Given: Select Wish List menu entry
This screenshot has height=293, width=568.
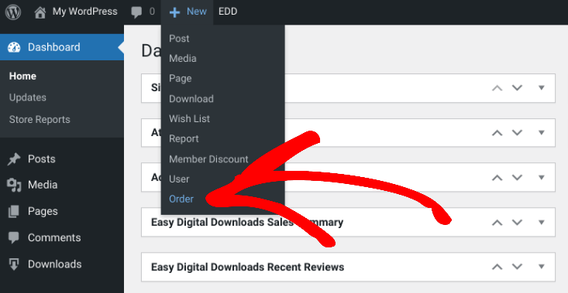Looking at the screenshot, I should (x=189, y=119).
